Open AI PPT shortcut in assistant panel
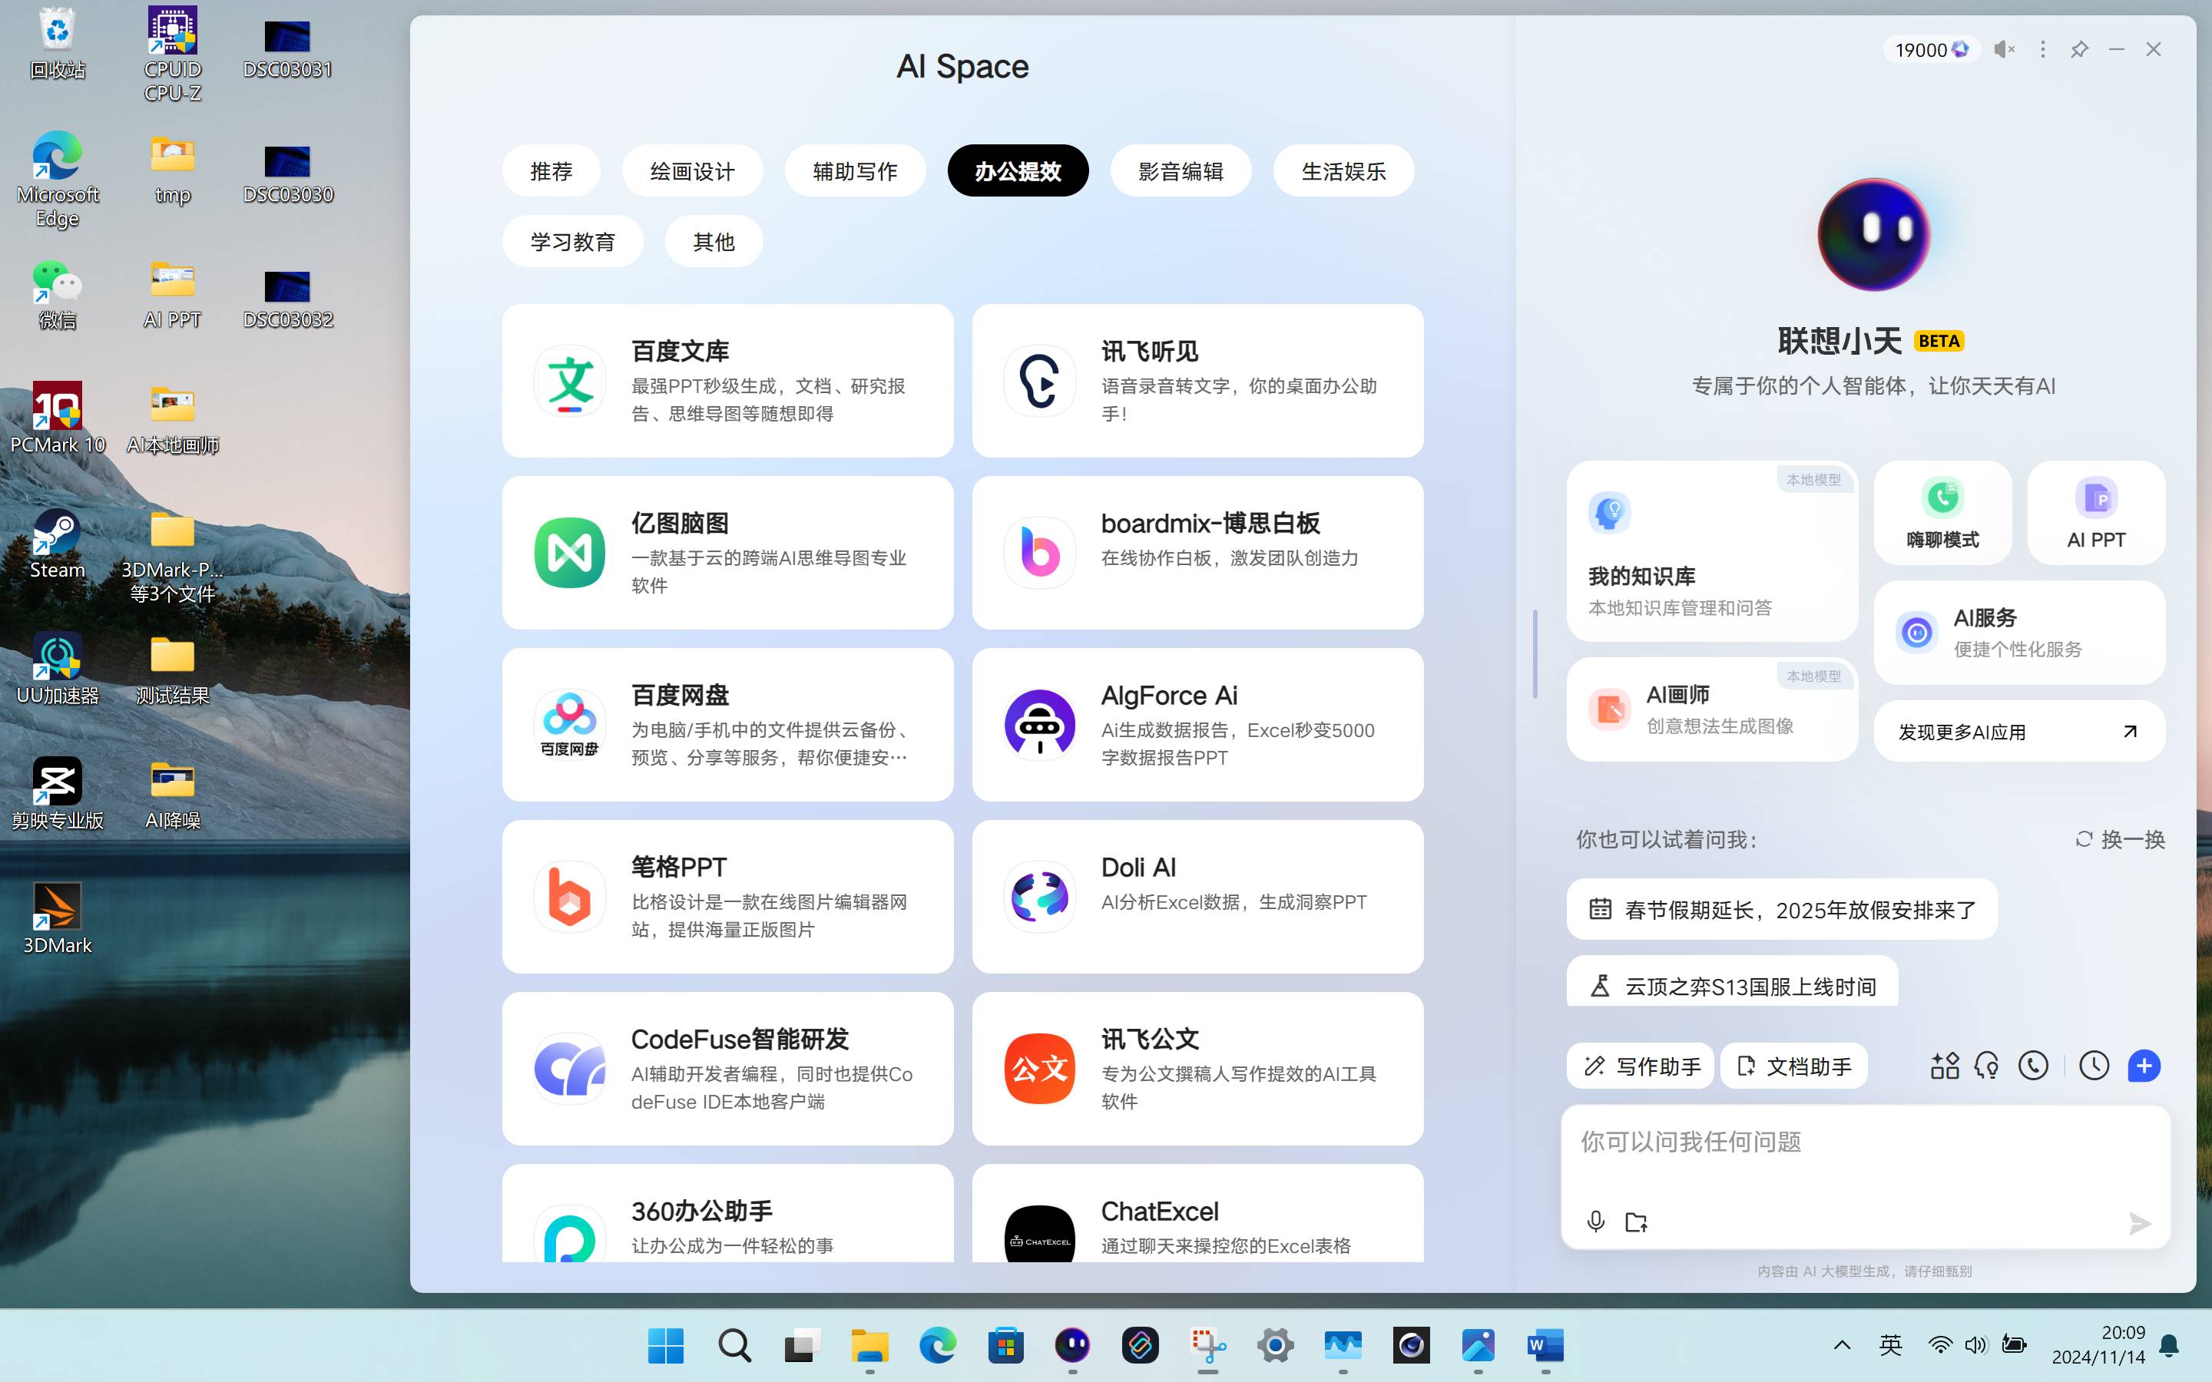The image size is (2212, 1382). pos(2096,513)
